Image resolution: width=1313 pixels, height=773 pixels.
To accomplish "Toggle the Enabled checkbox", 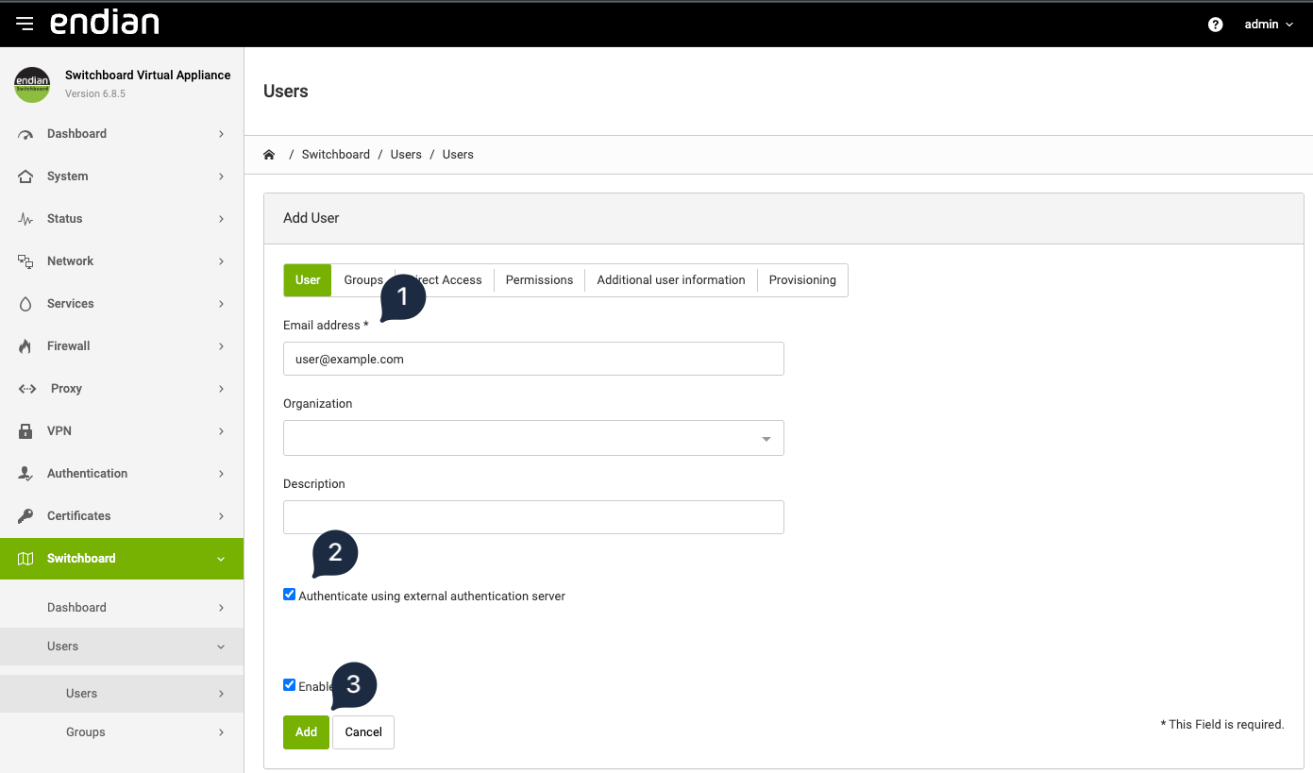I will coord(290,685).
